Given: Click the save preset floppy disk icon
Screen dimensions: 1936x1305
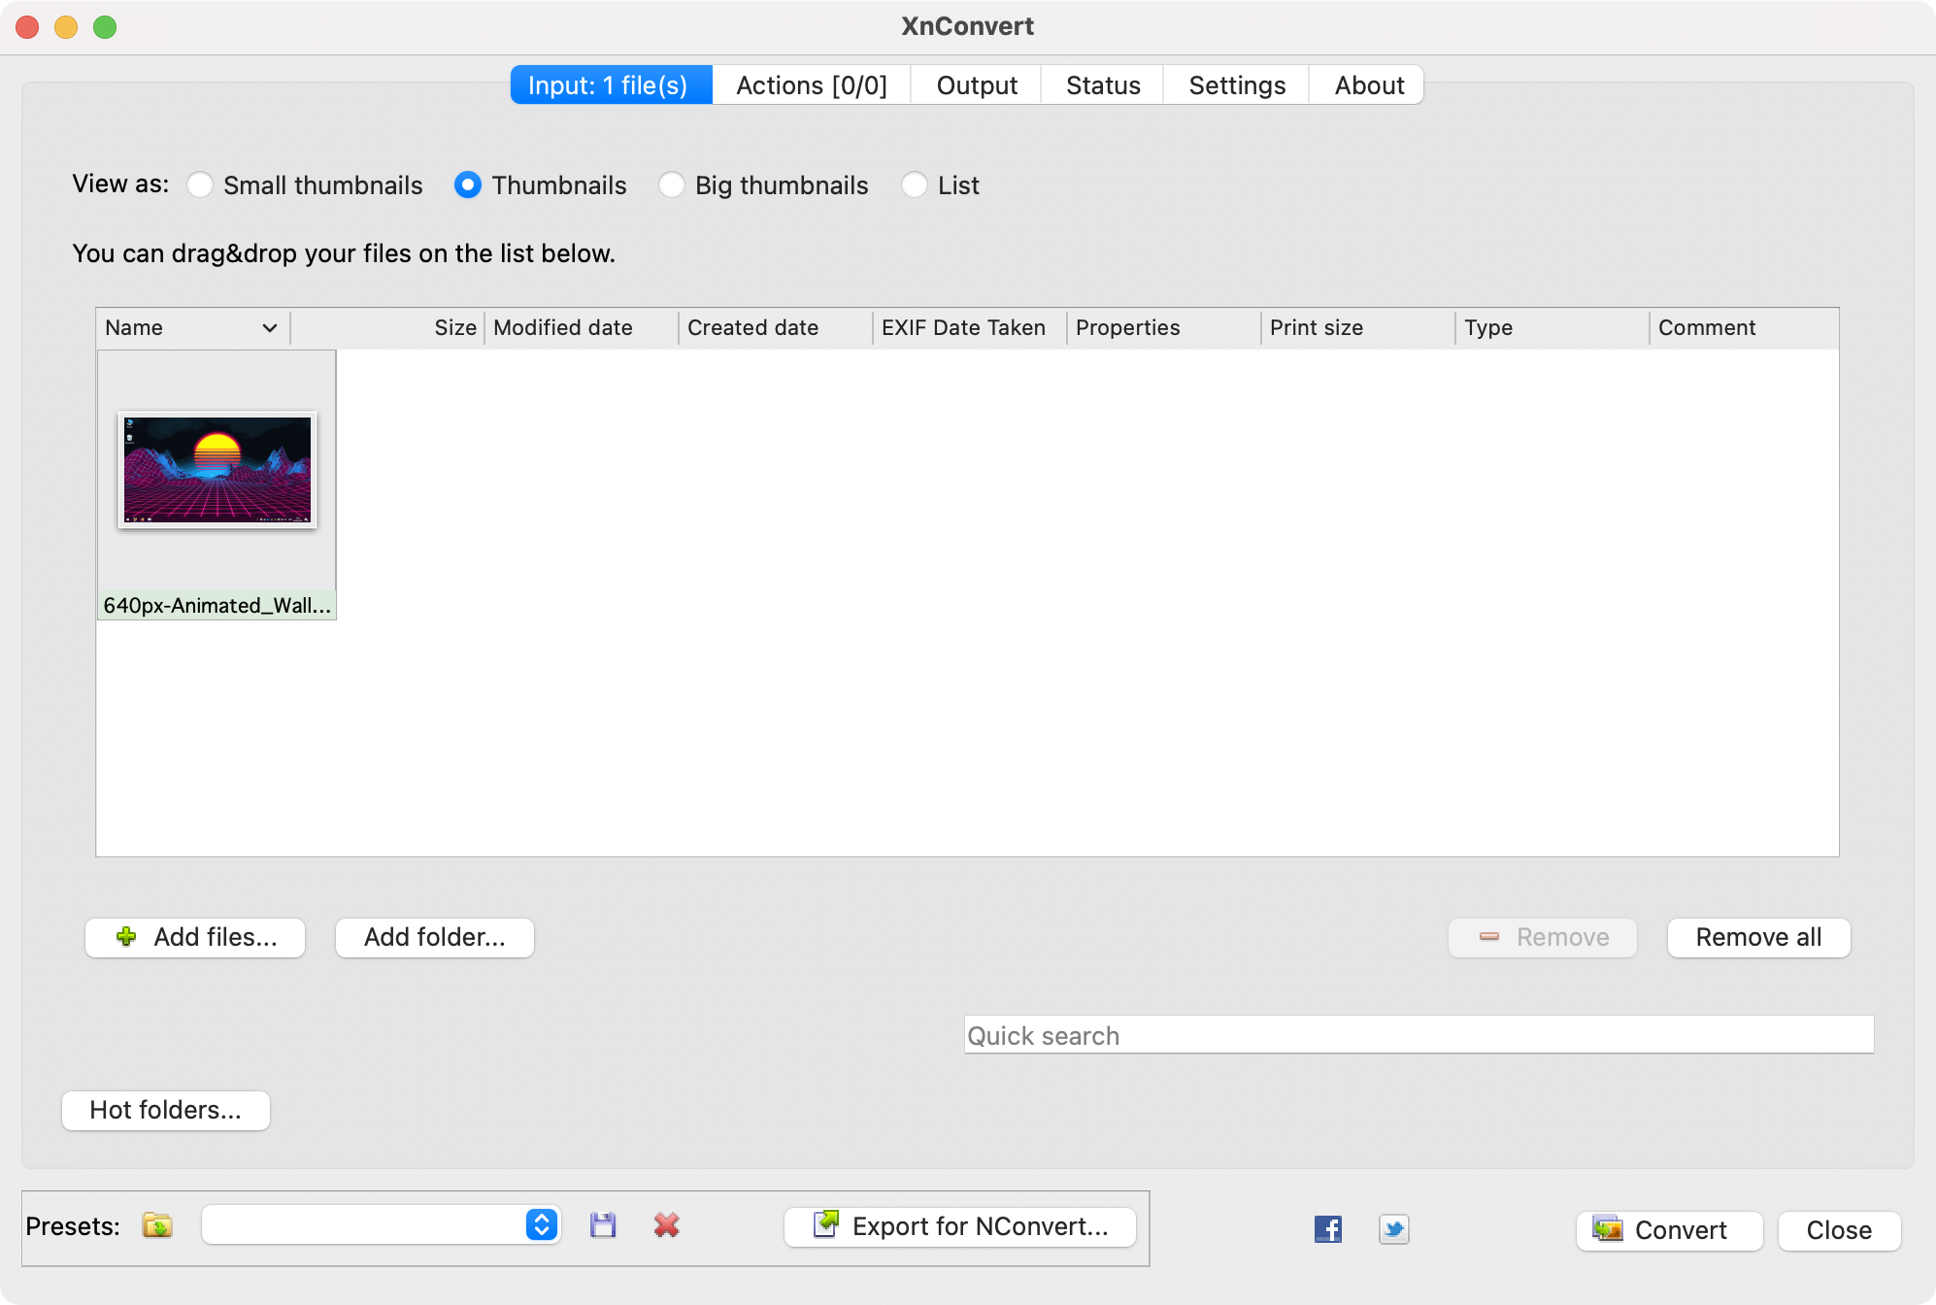Looking at the screenshot, I should tap(603, 1225).
